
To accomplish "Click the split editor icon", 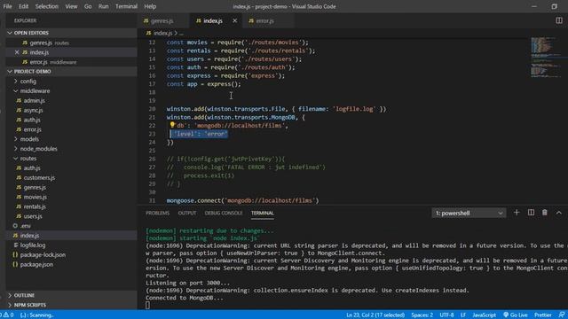I will click(x=559, y=20).
